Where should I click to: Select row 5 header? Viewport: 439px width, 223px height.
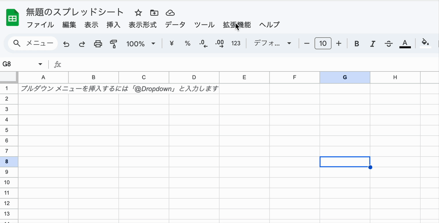[x=9, y=130]
